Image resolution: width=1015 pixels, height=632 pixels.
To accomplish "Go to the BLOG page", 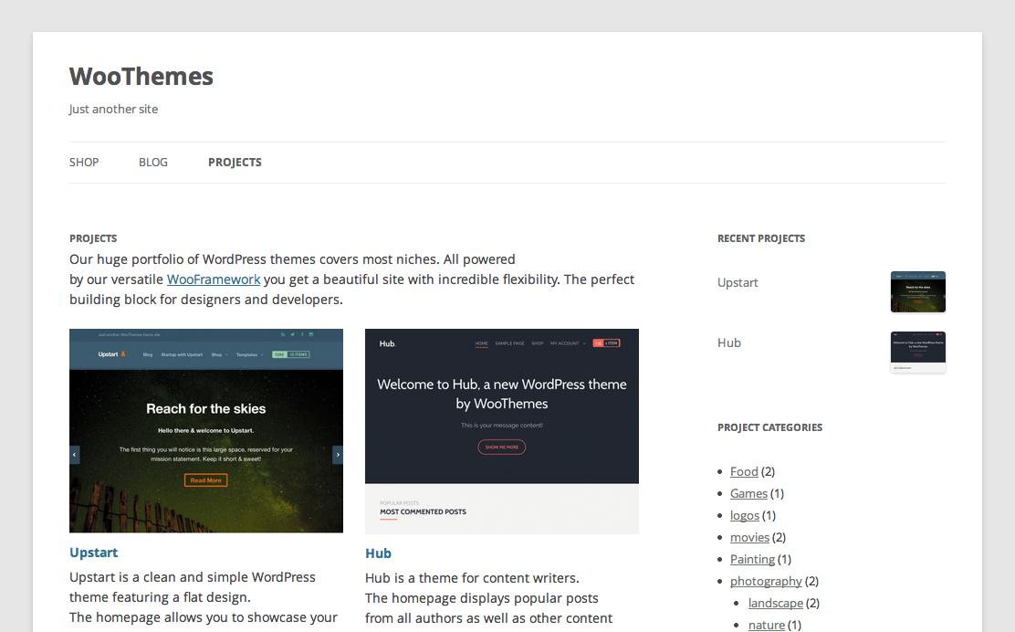I will [152, 163].
